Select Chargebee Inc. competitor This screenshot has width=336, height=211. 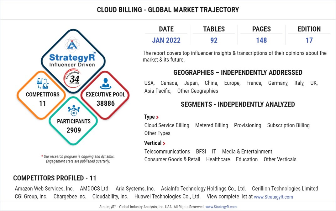(x=70, y=196)
